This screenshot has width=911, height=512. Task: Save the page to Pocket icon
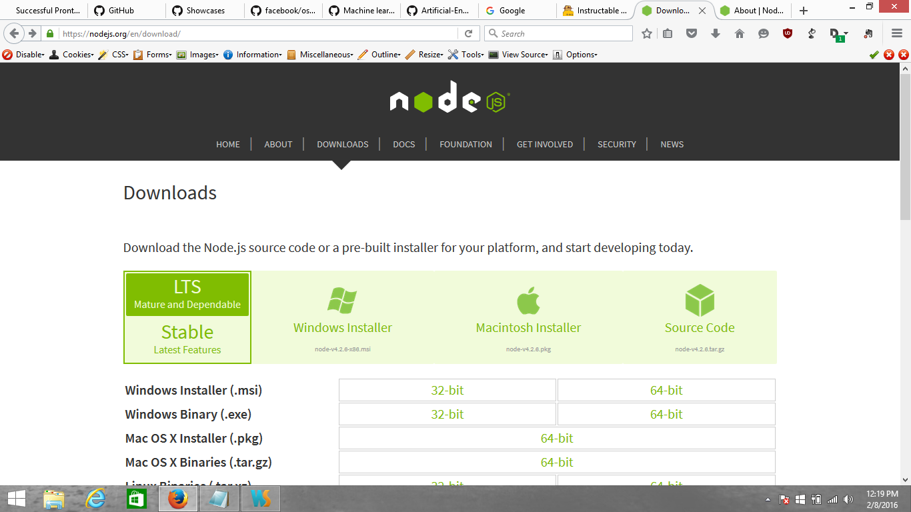click(x=692, y=33)
